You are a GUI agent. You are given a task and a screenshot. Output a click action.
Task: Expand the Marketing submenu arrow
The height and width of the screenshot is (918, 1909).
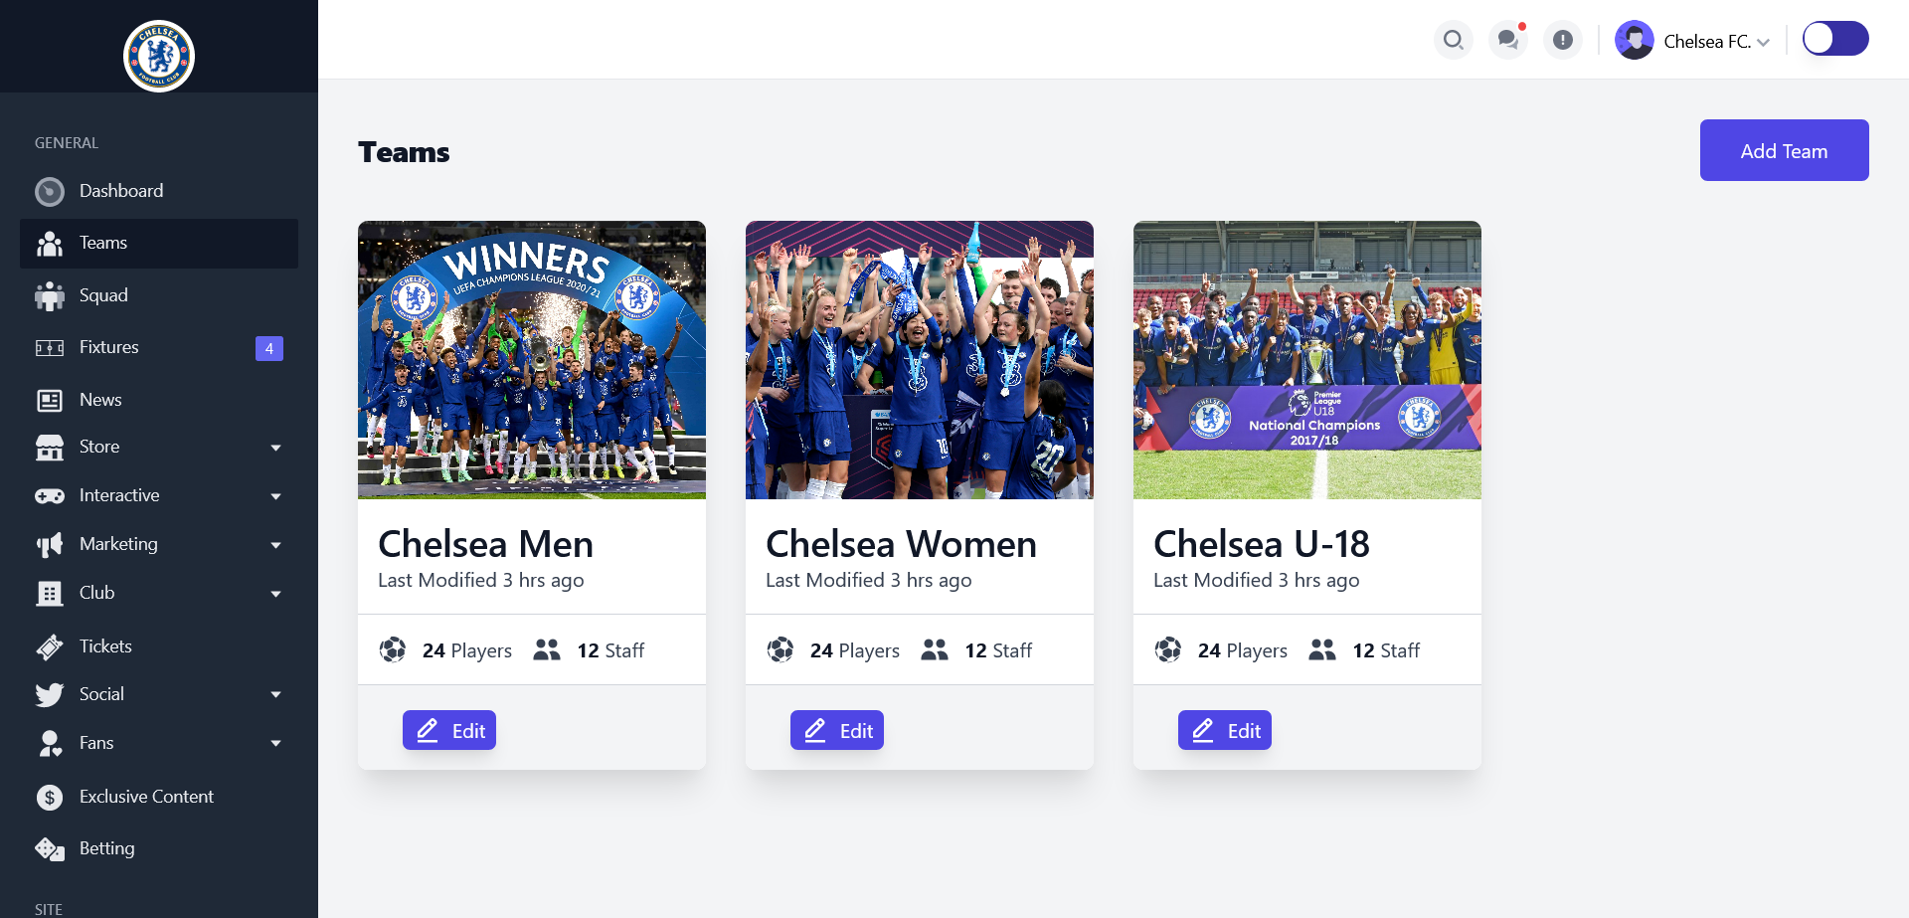click(276, 545)
